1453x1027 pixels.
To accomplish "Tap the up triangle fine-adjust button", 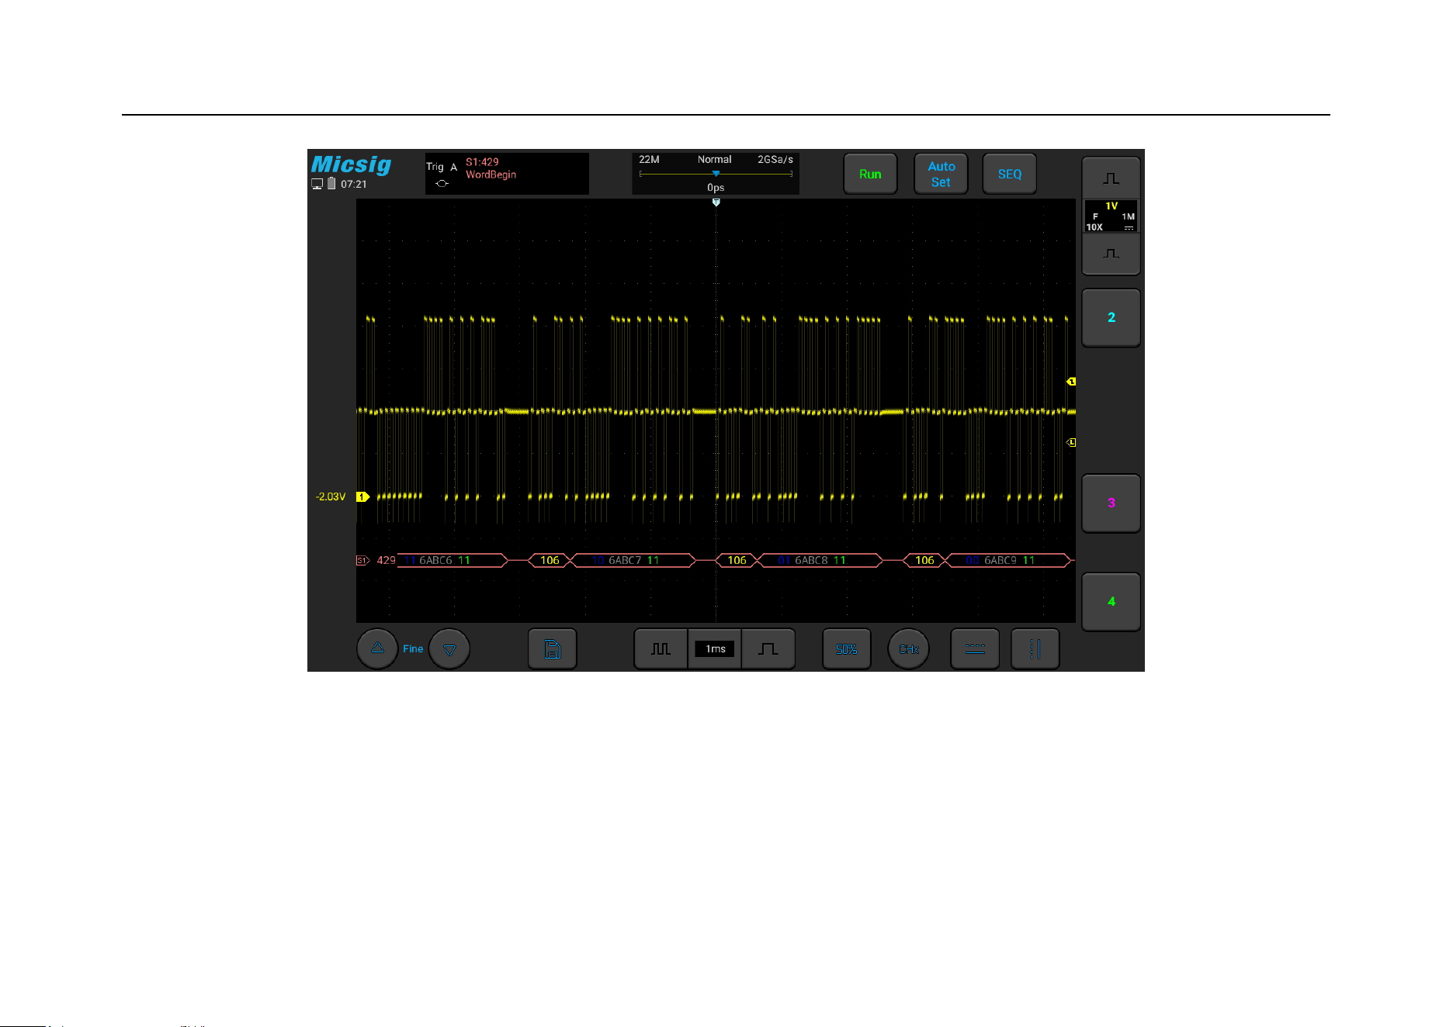I will click(x=377, y=648).
